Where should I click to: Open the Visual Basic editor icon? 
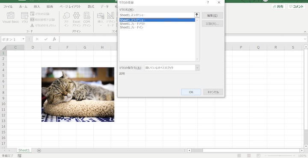(x=11, y=18)
